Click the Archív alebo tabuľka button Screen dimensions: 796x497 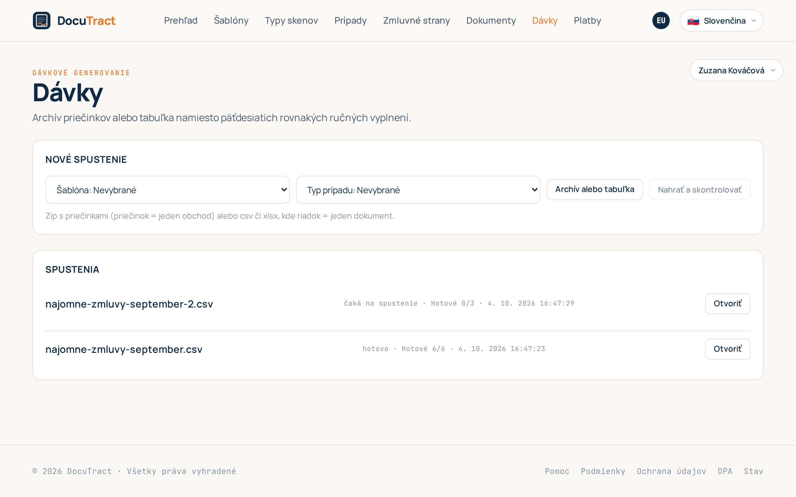[595, 189]
